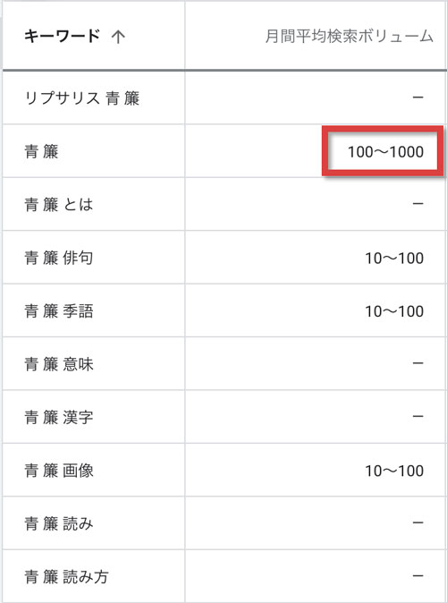The width and height of the screenshot is (447, 603).
Task: Click the dash volume cell for 青簾 とは
Action: (417, 203)
